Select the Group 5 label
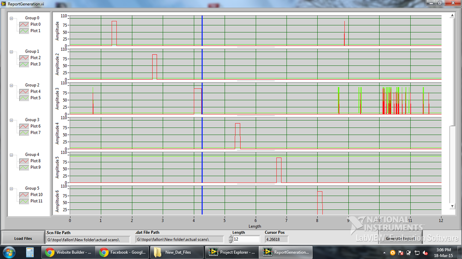Screen dimensions: 462x259 tap(32, 188)
